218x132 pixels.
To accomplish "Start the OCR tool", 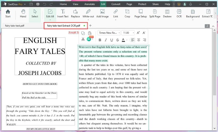I will [179, 14].
